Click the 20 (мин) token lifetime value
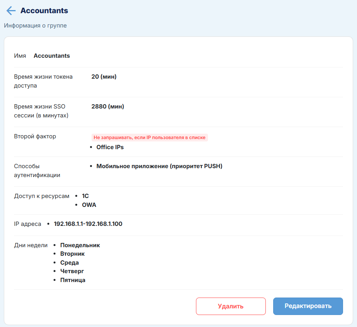Viewport: 357px width, 327px height. point(104,77)
